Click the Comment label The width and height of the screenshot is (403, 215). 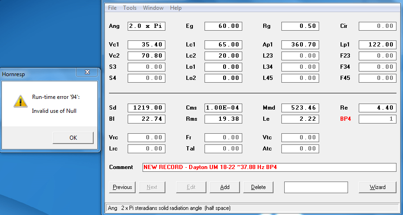pos(121,167)
